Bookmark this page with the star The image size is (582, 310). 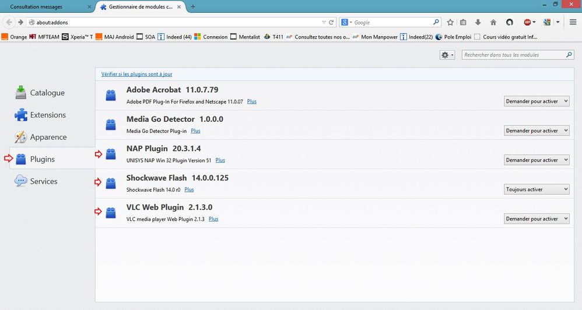(x=450, y=22)
